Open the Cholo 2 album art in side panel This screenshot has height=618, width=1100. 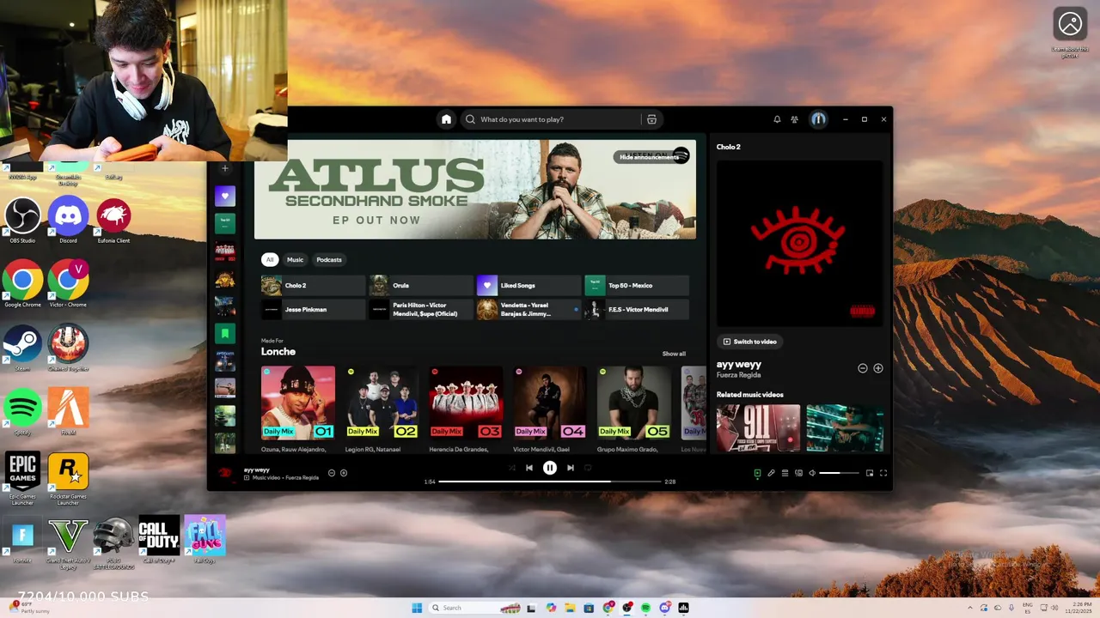point(800,243)
